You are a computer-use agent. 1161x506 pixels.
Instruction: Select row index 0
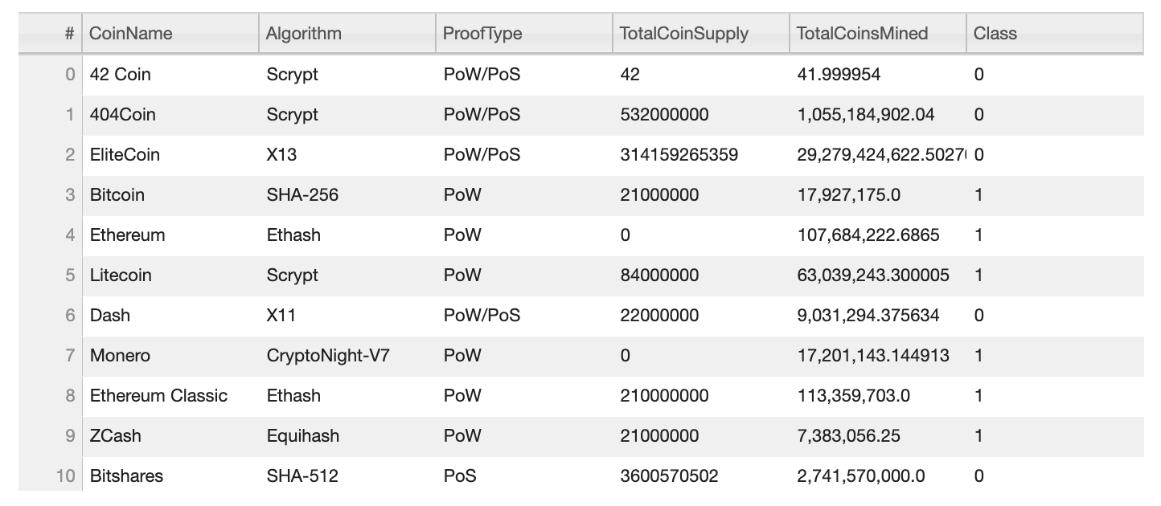70,74
